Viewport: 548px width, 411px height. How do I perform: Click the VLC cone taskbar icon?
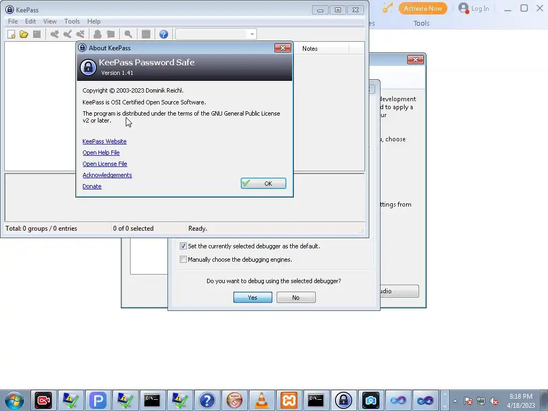coord(261,400)
